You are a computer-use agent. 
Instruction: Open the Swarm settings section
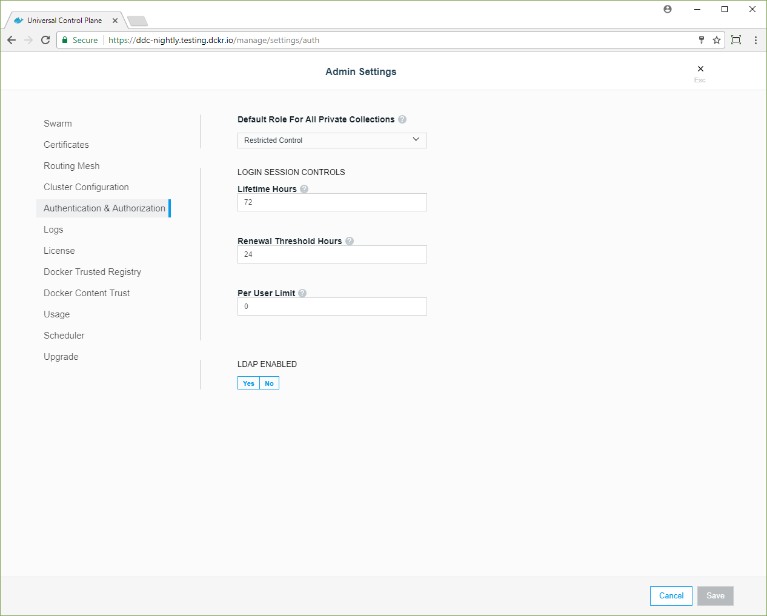click(58, 124)
